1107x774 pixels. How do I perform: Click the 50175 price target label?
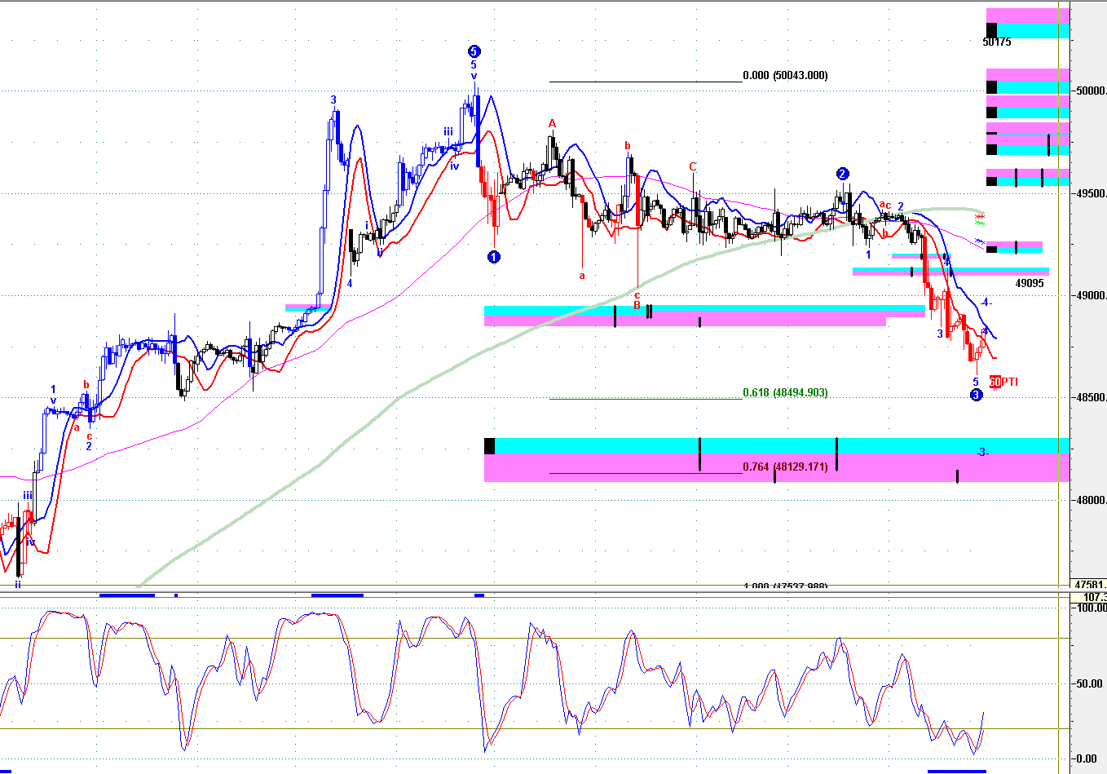tap(997, 42)
